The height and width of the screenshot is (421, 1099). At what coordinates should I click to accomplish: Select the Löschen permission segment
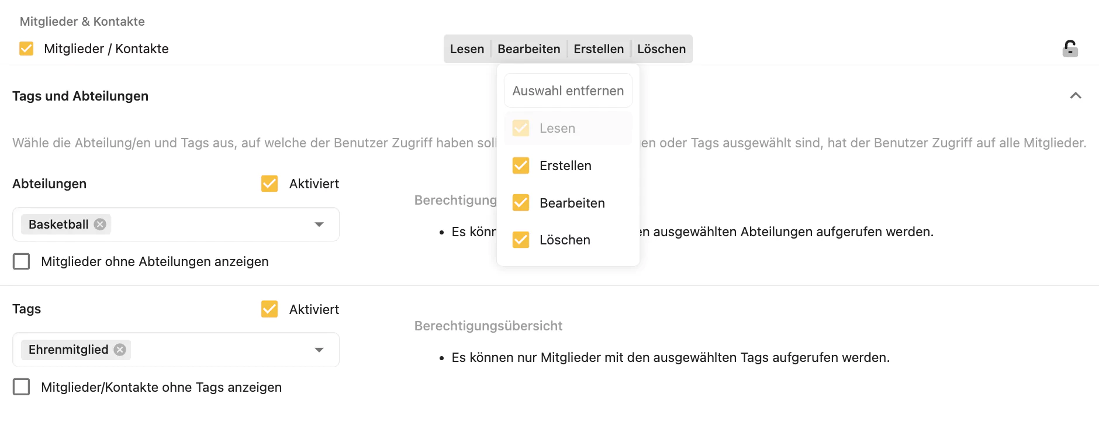click(662, 49)
